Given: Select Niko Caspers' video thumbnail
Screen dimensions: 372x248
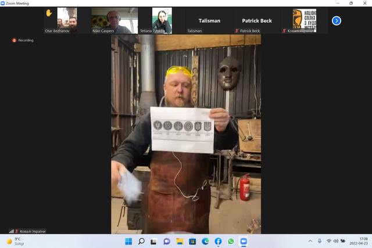Looking at the screenshot, I should (x=115, y=20).
